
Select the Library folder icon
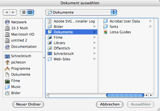coord(50,43)
